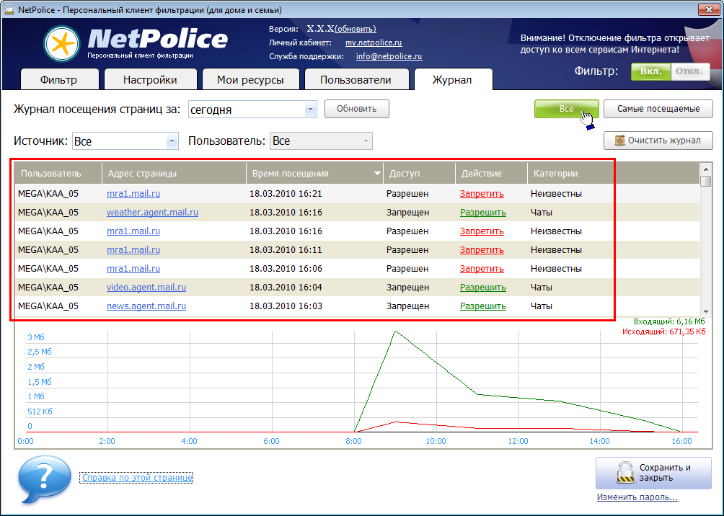
Task: Click the blue question mark help icon
Action: pyautogui.click(x=44, y=479)
